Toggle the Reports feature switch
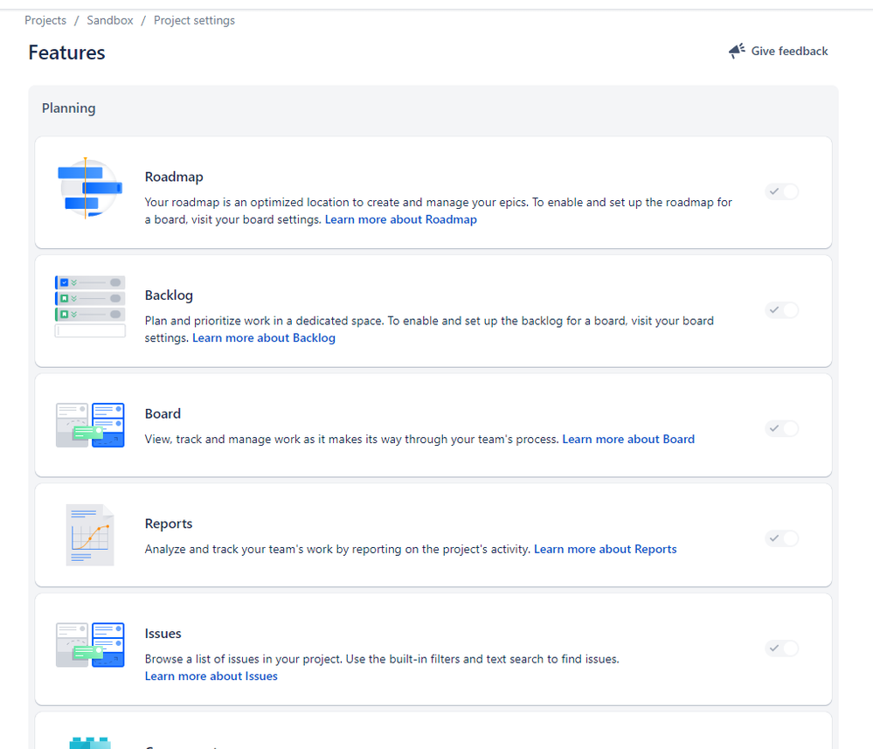This screenshot has width=873, height=749. [x=782, y=538]
